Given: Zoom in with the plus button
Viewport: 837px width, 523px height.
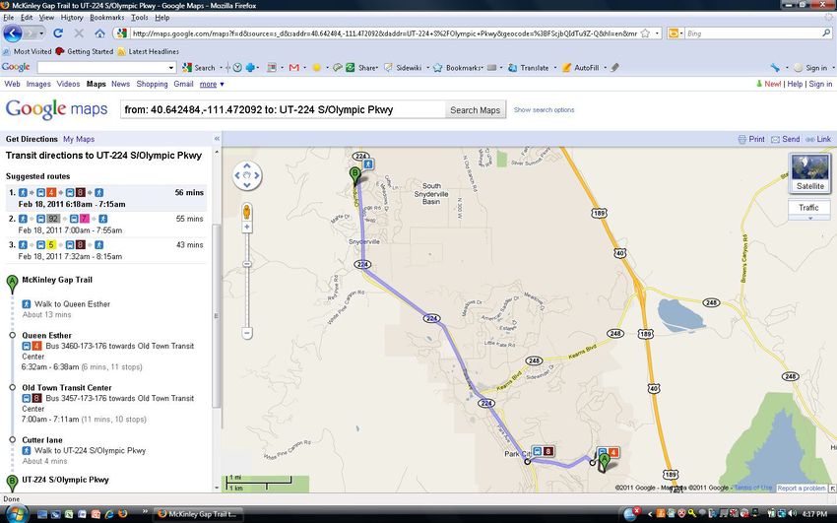Looking at the screenshot, I should [x=246, y=227].
